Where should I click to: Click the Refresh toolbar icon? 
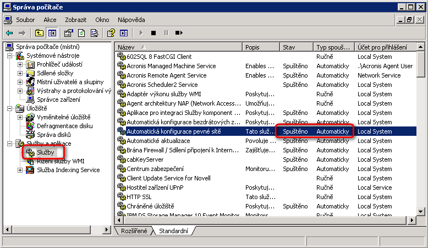81,33
